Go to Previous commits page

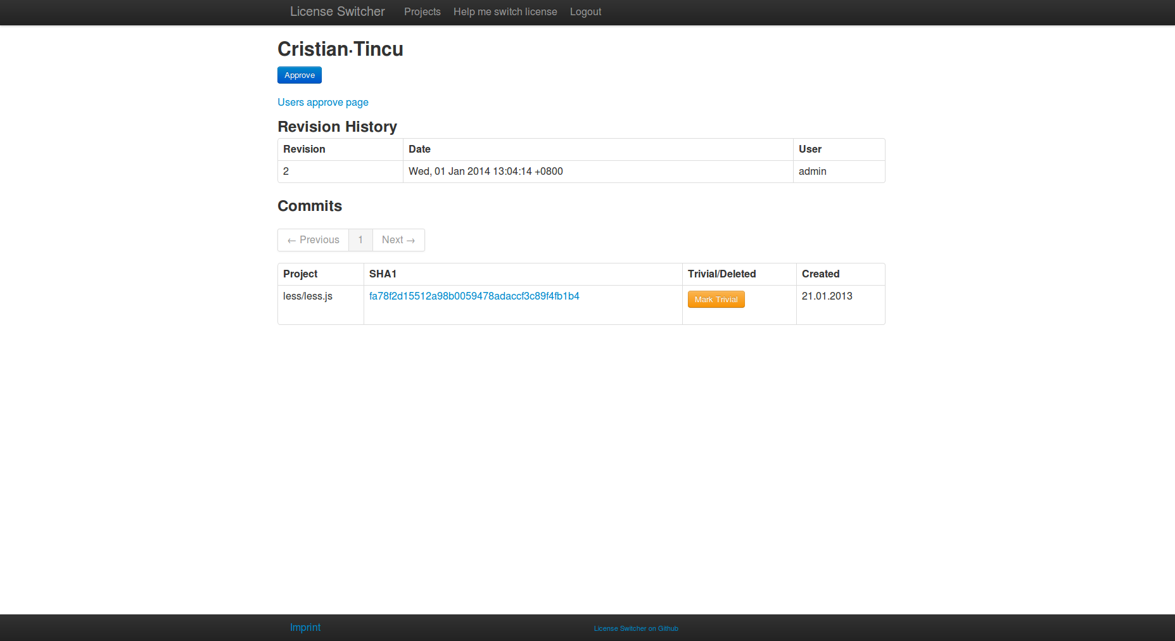(314, 240)
